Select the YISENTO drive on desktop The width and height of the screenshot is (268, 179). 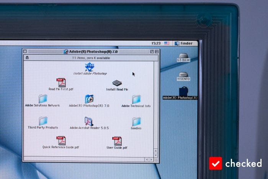pos(183,74)
